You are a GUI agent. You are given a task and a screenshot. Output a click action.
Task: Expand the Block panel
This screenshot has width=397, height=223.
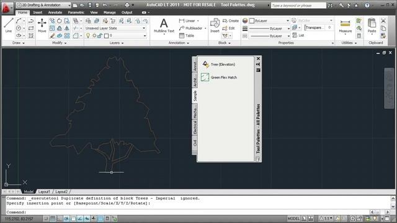[x=225, y=43]
